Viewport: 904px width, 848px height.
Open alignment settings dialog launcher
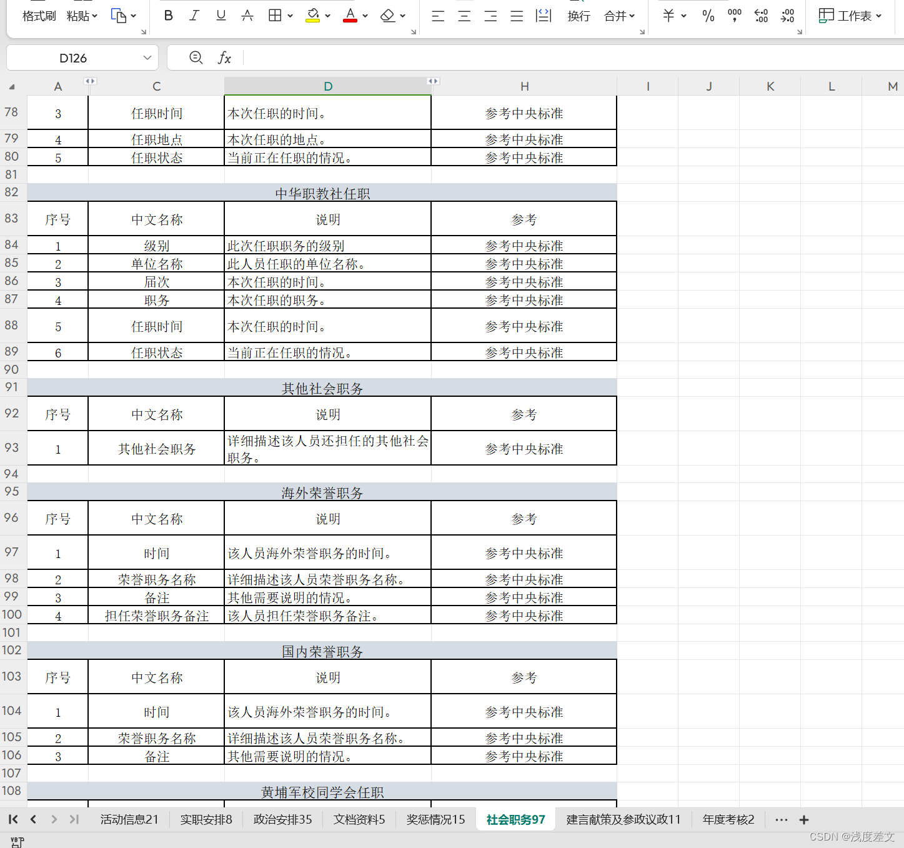tap(642, 31)
